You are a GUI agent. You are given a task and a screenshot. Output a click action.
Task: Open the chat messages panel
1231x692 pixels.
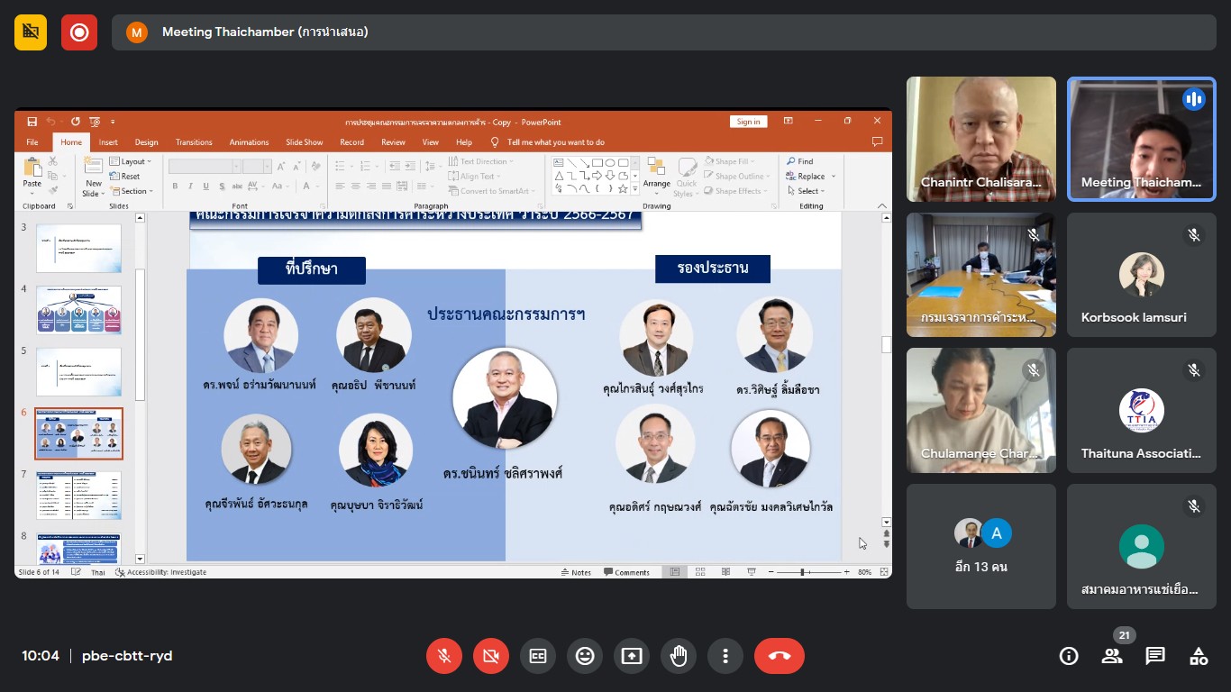coord(1155,656)
